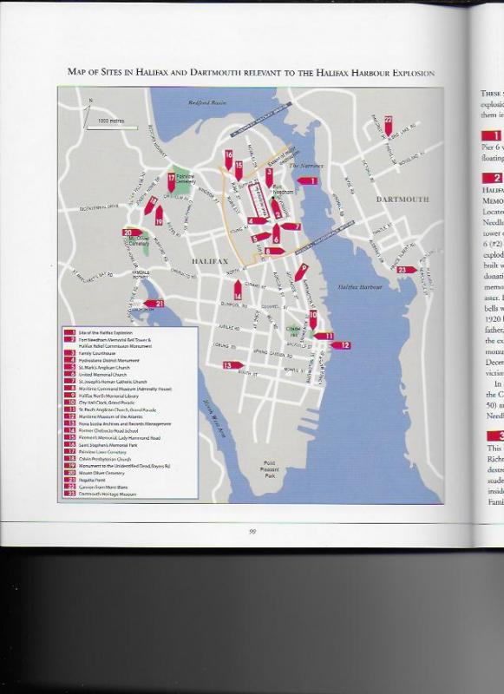Select map marker 9 near Barrington St
This screenshot has width=504, height=694.
pyautogui.click(x=301, y=272)
